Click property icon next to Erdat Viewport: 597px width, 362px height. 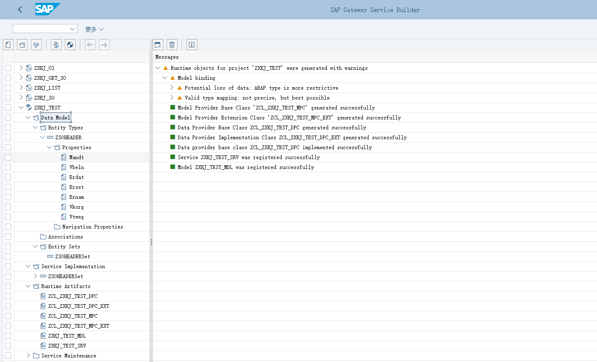point(64,177)
